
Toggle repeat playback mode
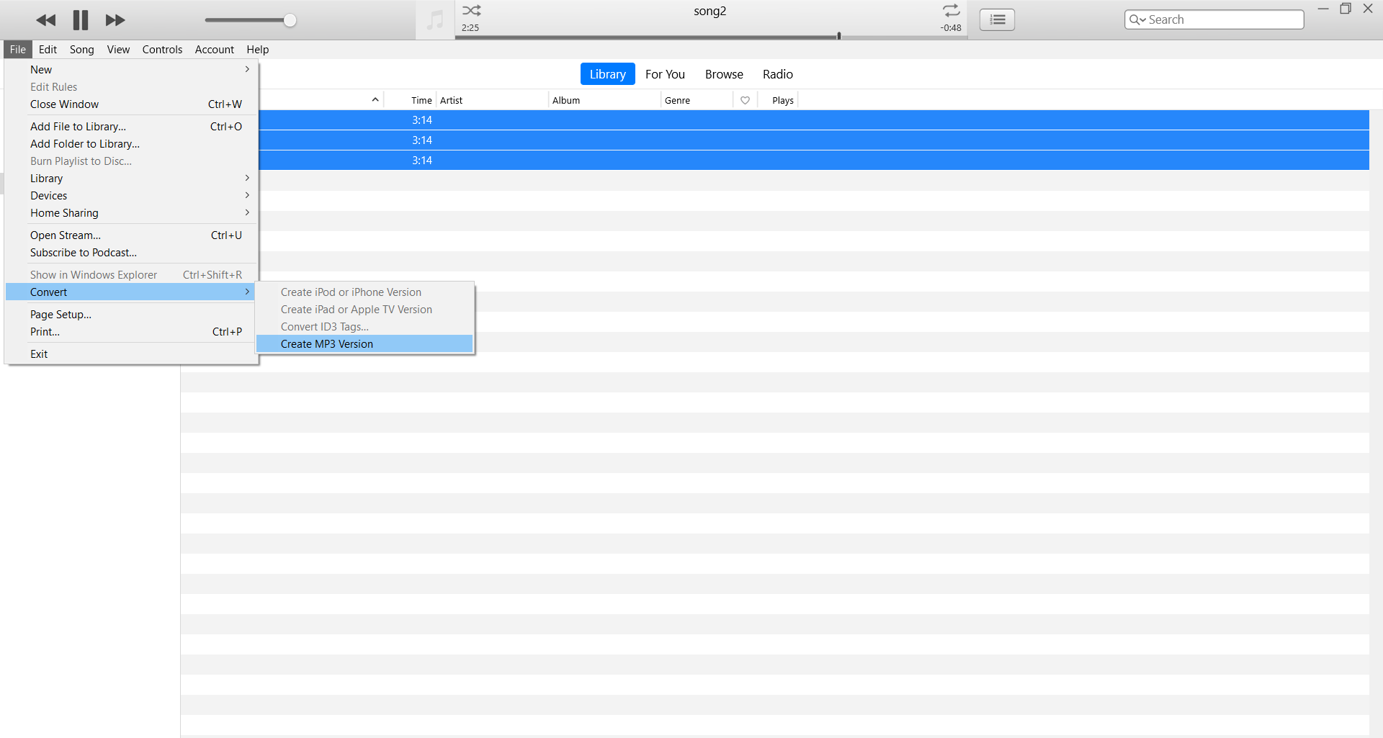pos(951,11)
